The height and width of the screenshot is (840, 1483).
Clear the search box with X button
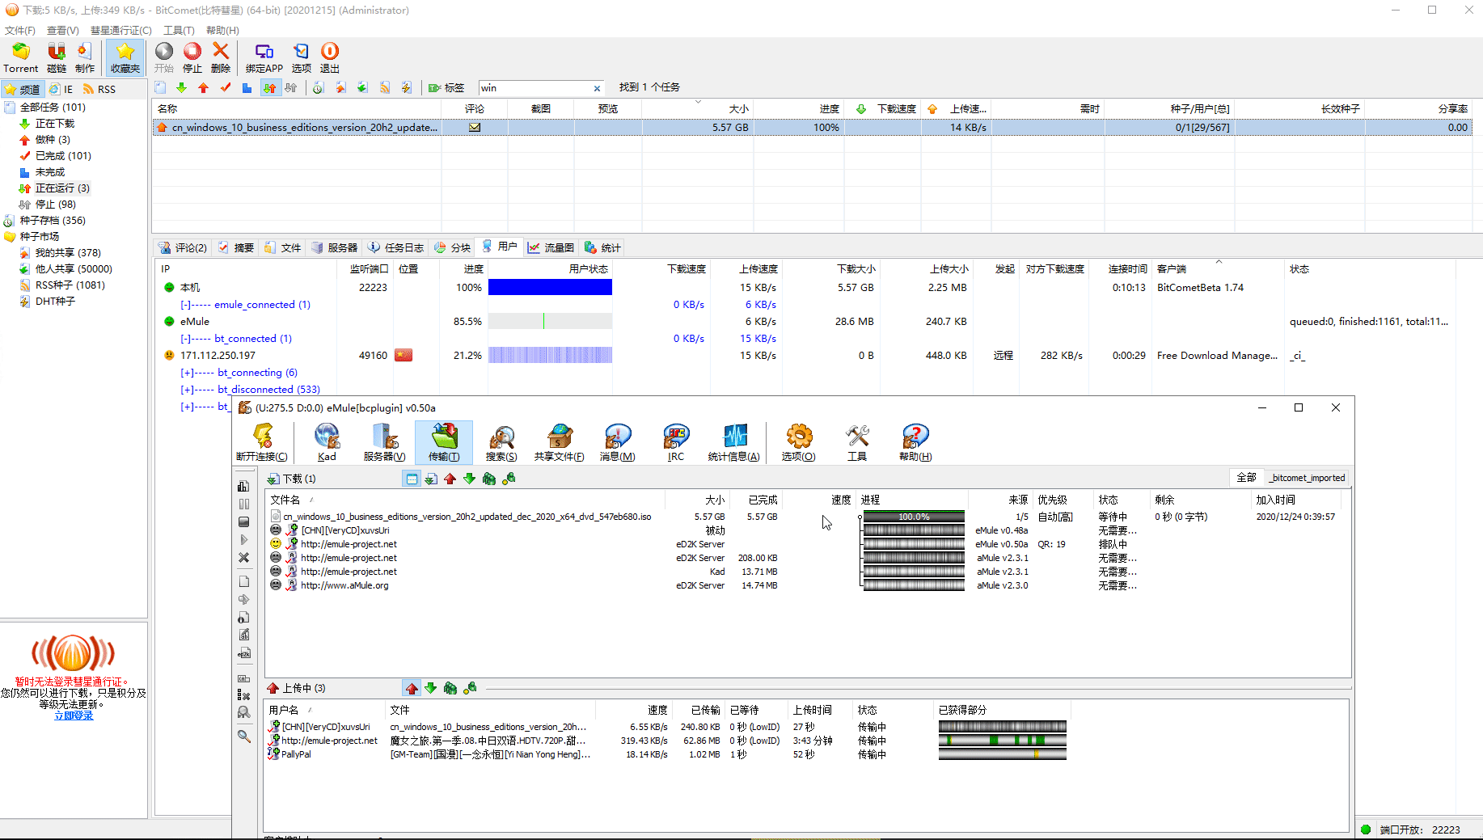597,88
